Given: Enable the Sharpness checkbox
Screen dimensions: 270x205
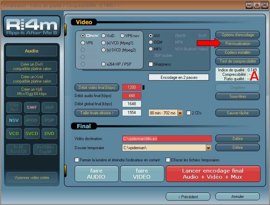Looking at the screenshot, I should click(x=151, y=64).
